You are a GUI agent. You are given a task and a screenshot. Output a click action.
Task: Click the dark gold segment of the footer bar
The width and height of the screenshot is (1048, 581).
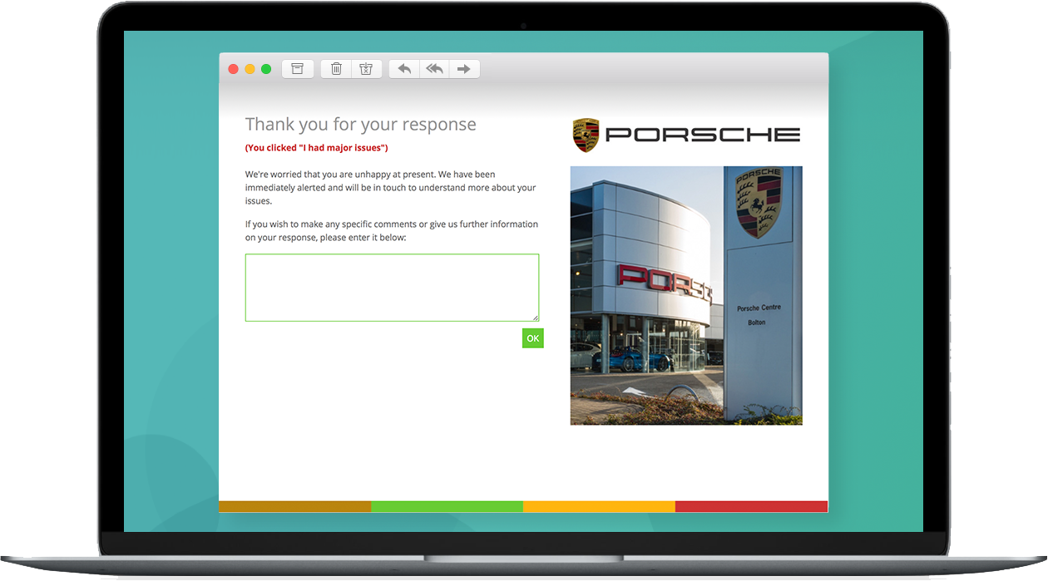click(x=294, y=506)
